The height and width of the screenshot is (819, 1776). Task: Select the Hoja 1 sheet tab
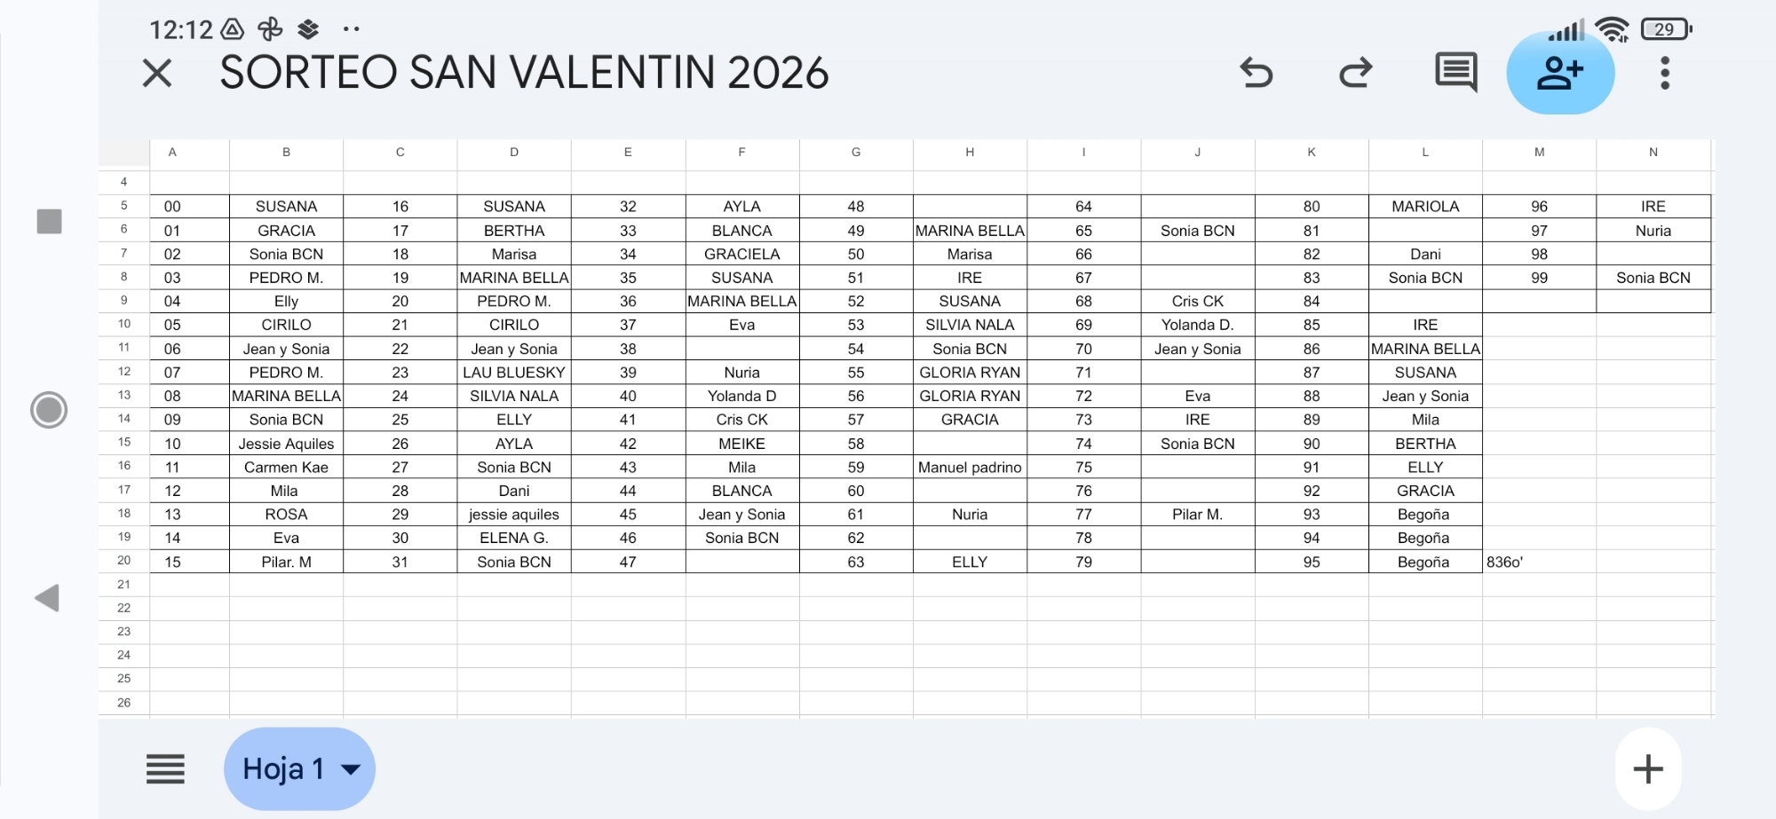[282, 769]
